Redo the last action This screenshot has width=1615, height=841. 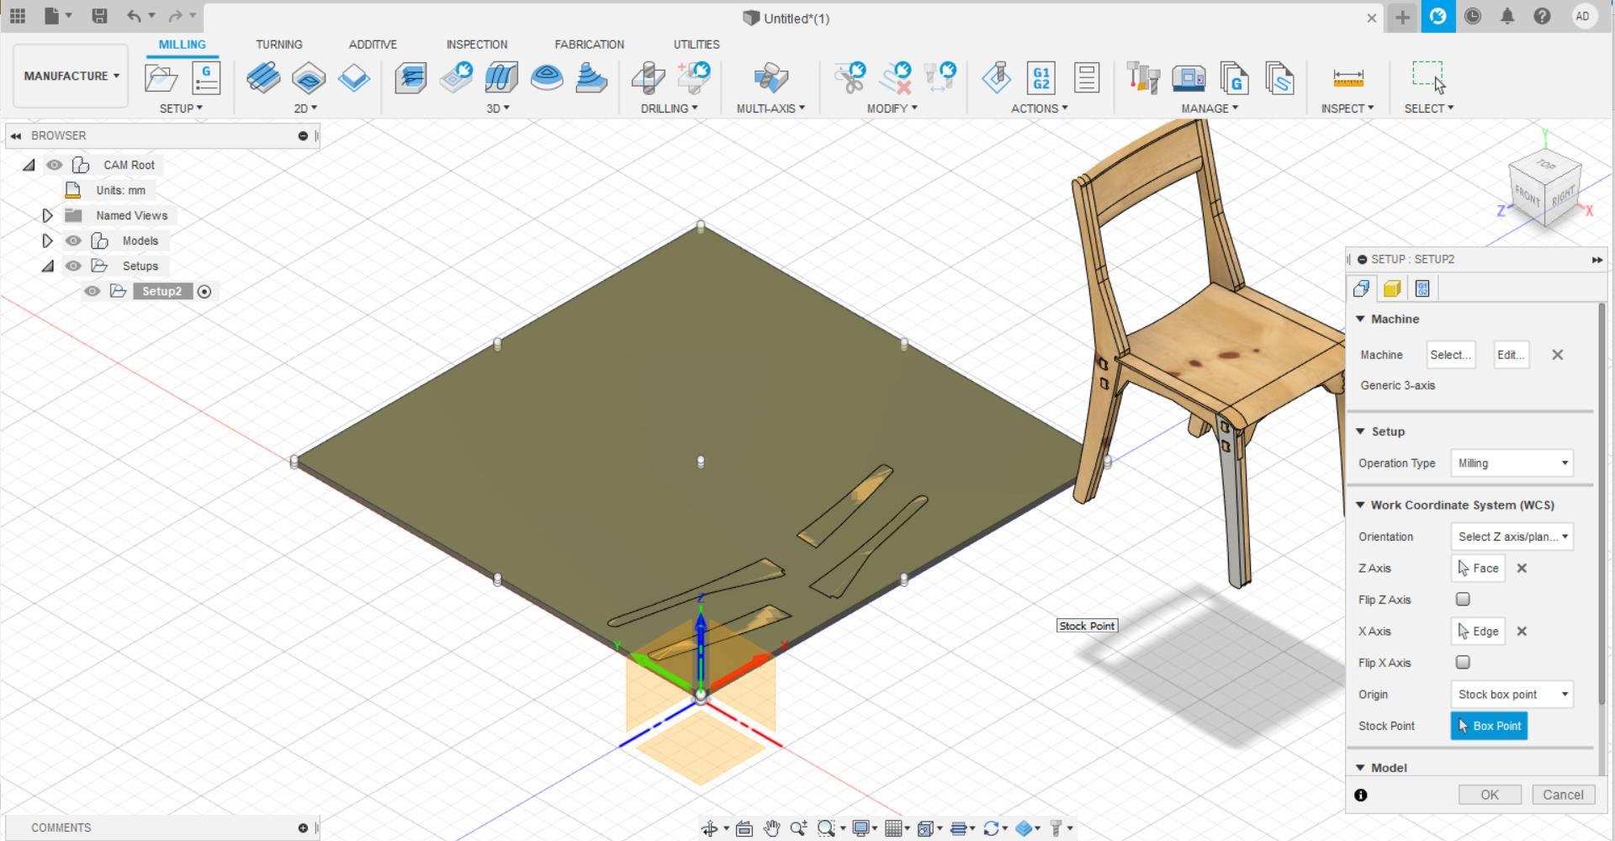(175, 16)
